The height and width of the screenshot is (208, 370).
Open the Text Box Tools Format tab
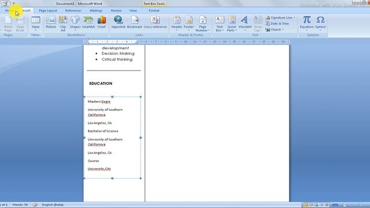154,10
